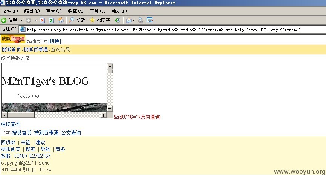Open the Back history dropdown arrow
326x175 pixels.
coord(21,20)
